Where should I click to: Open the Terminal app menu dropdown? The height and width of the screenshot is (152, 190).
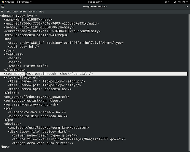(24, 2)
